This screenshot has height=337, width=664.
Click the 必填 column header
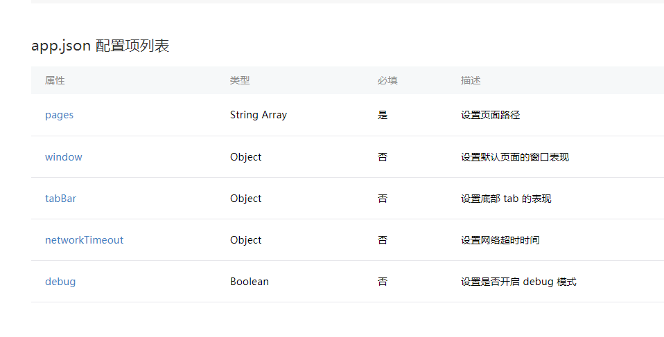[387, 80]
